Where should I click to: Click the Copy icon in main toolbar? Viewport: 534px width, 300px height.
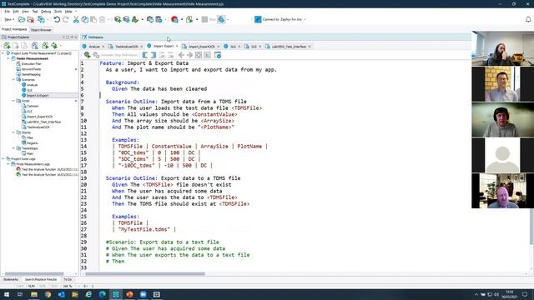(84, 19)
